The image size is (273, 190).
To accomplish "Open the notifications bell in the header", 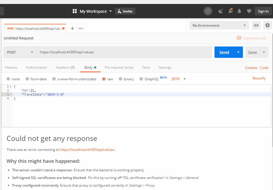I will coord(239,11).
